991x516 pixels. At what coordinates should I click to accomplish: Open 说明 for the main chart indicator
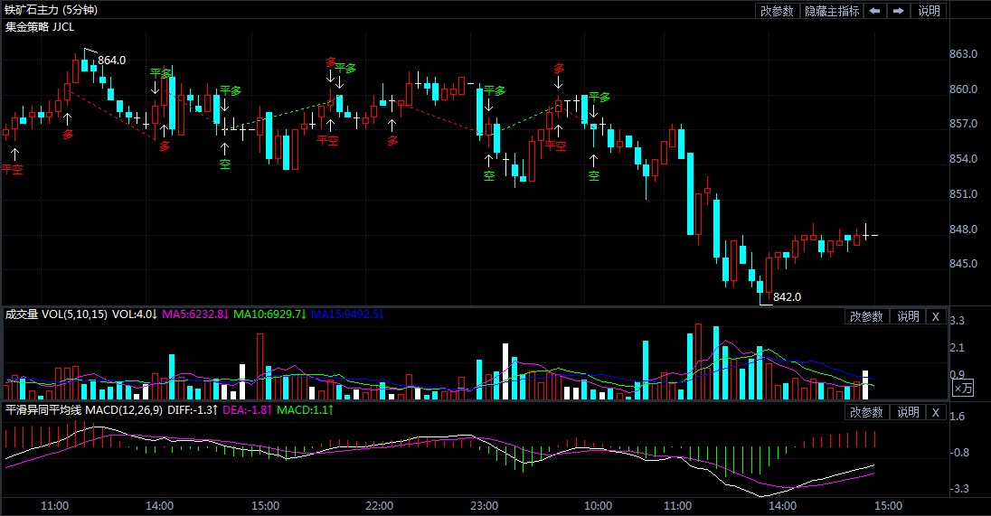(929, 11)
